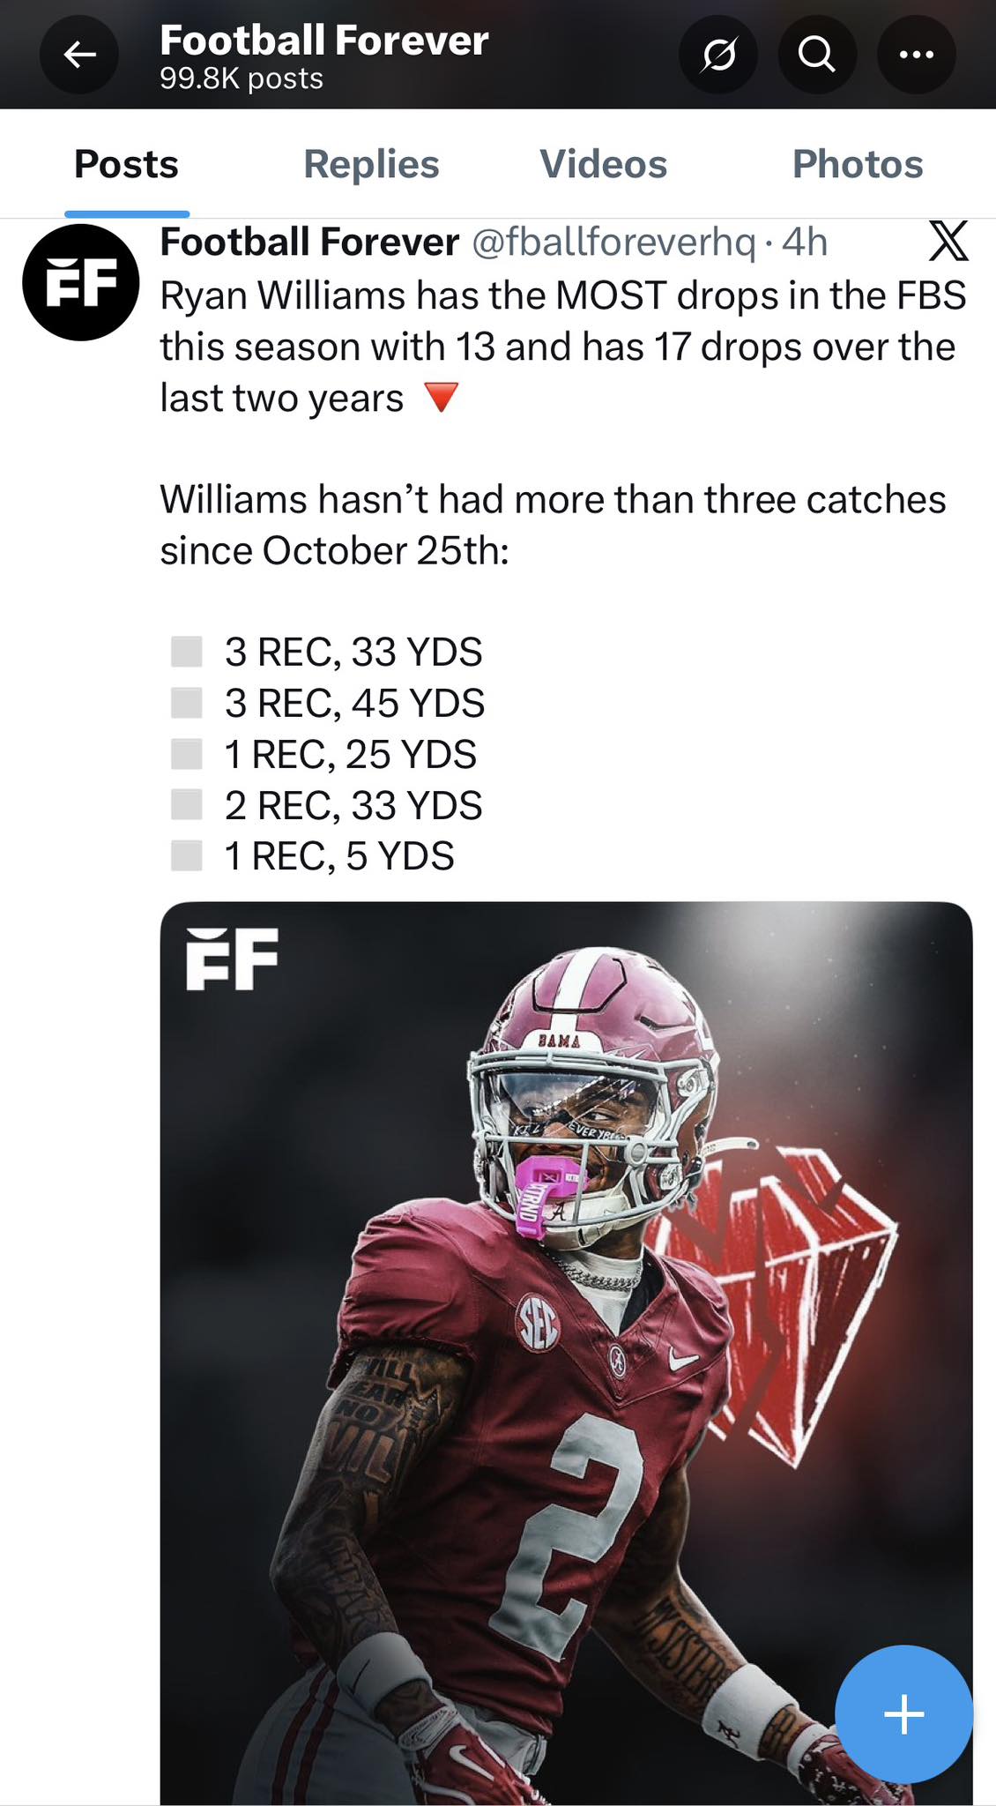Open the Ryan Williams player image
Screen dimensions: 996x1806
point(566,1353)
